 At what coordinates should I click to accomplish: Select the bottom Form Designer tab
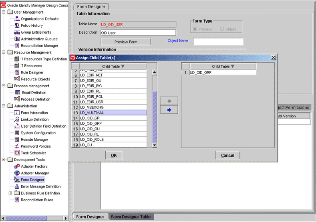coord(90,217)
